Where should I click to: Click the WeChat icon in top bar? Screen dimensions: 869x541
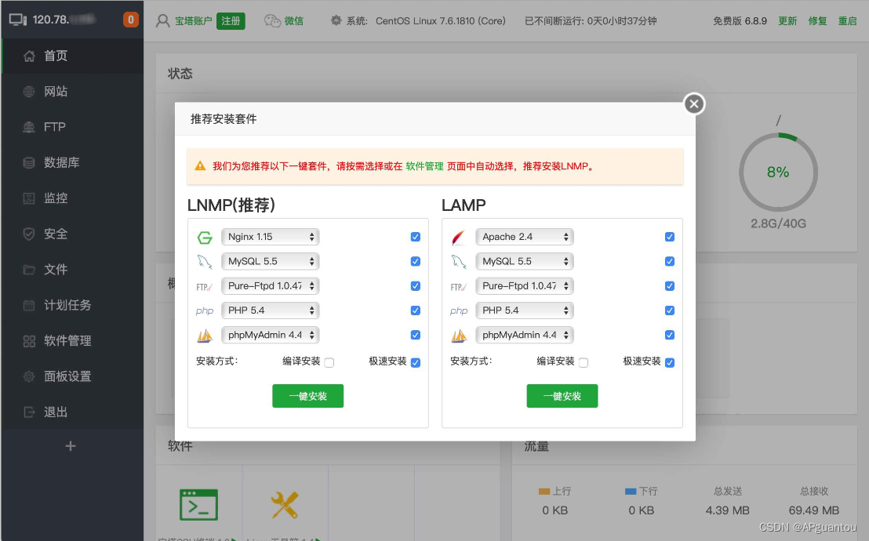coord(272,21)
